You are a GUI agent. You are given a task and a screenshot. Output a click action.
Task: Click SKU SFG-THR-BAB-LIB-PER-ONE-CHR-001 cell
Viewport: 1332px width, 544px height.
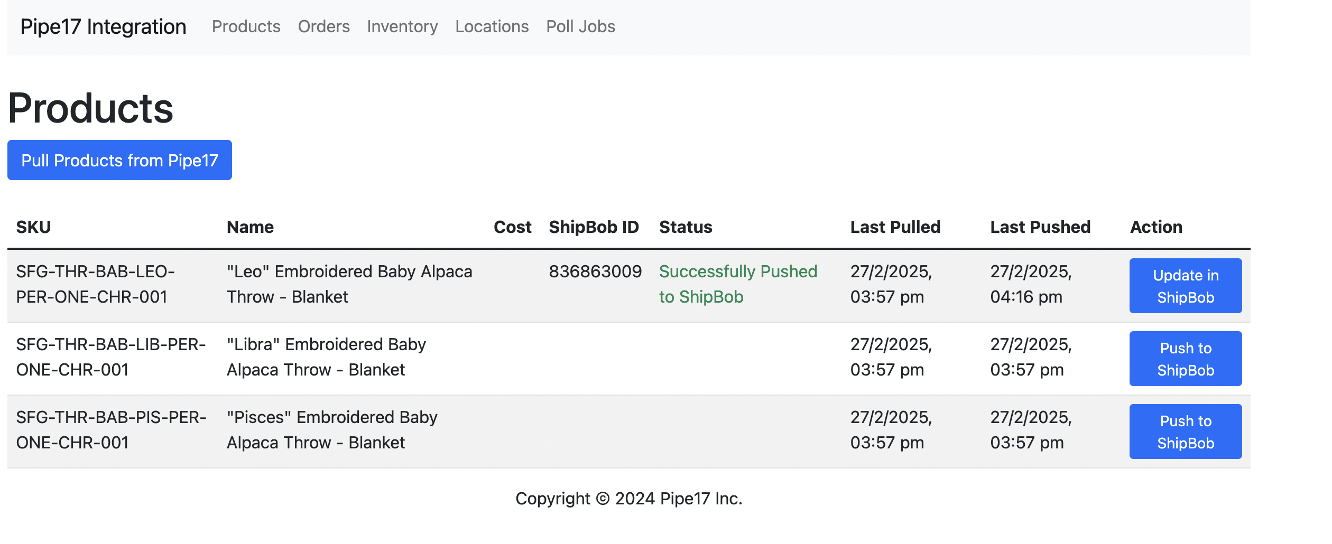click(x=110, y=357)
